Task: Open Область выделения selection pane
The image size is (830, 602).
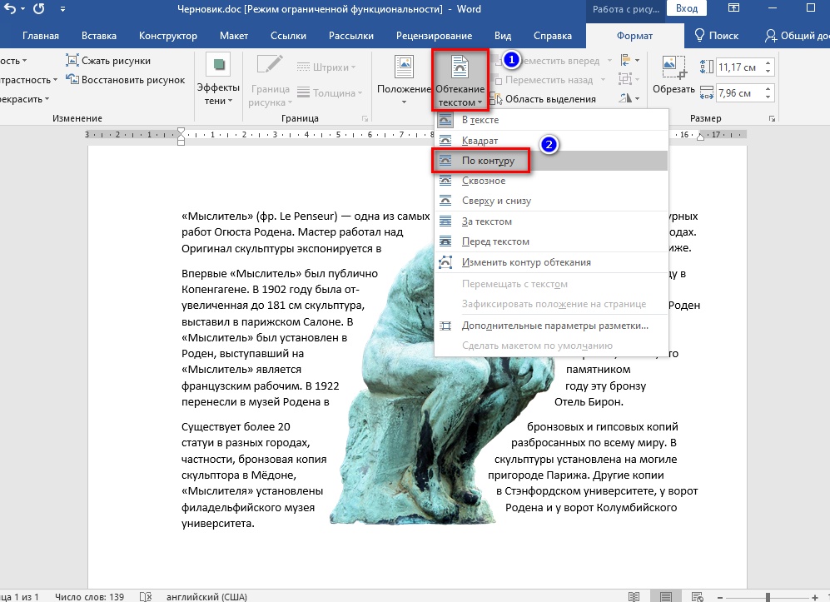Action: click(x=544, y=99)
